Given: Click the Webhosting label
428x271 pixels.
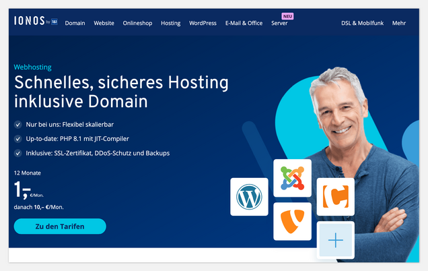Looking at the screenshot, I should [x=32, y=67].
